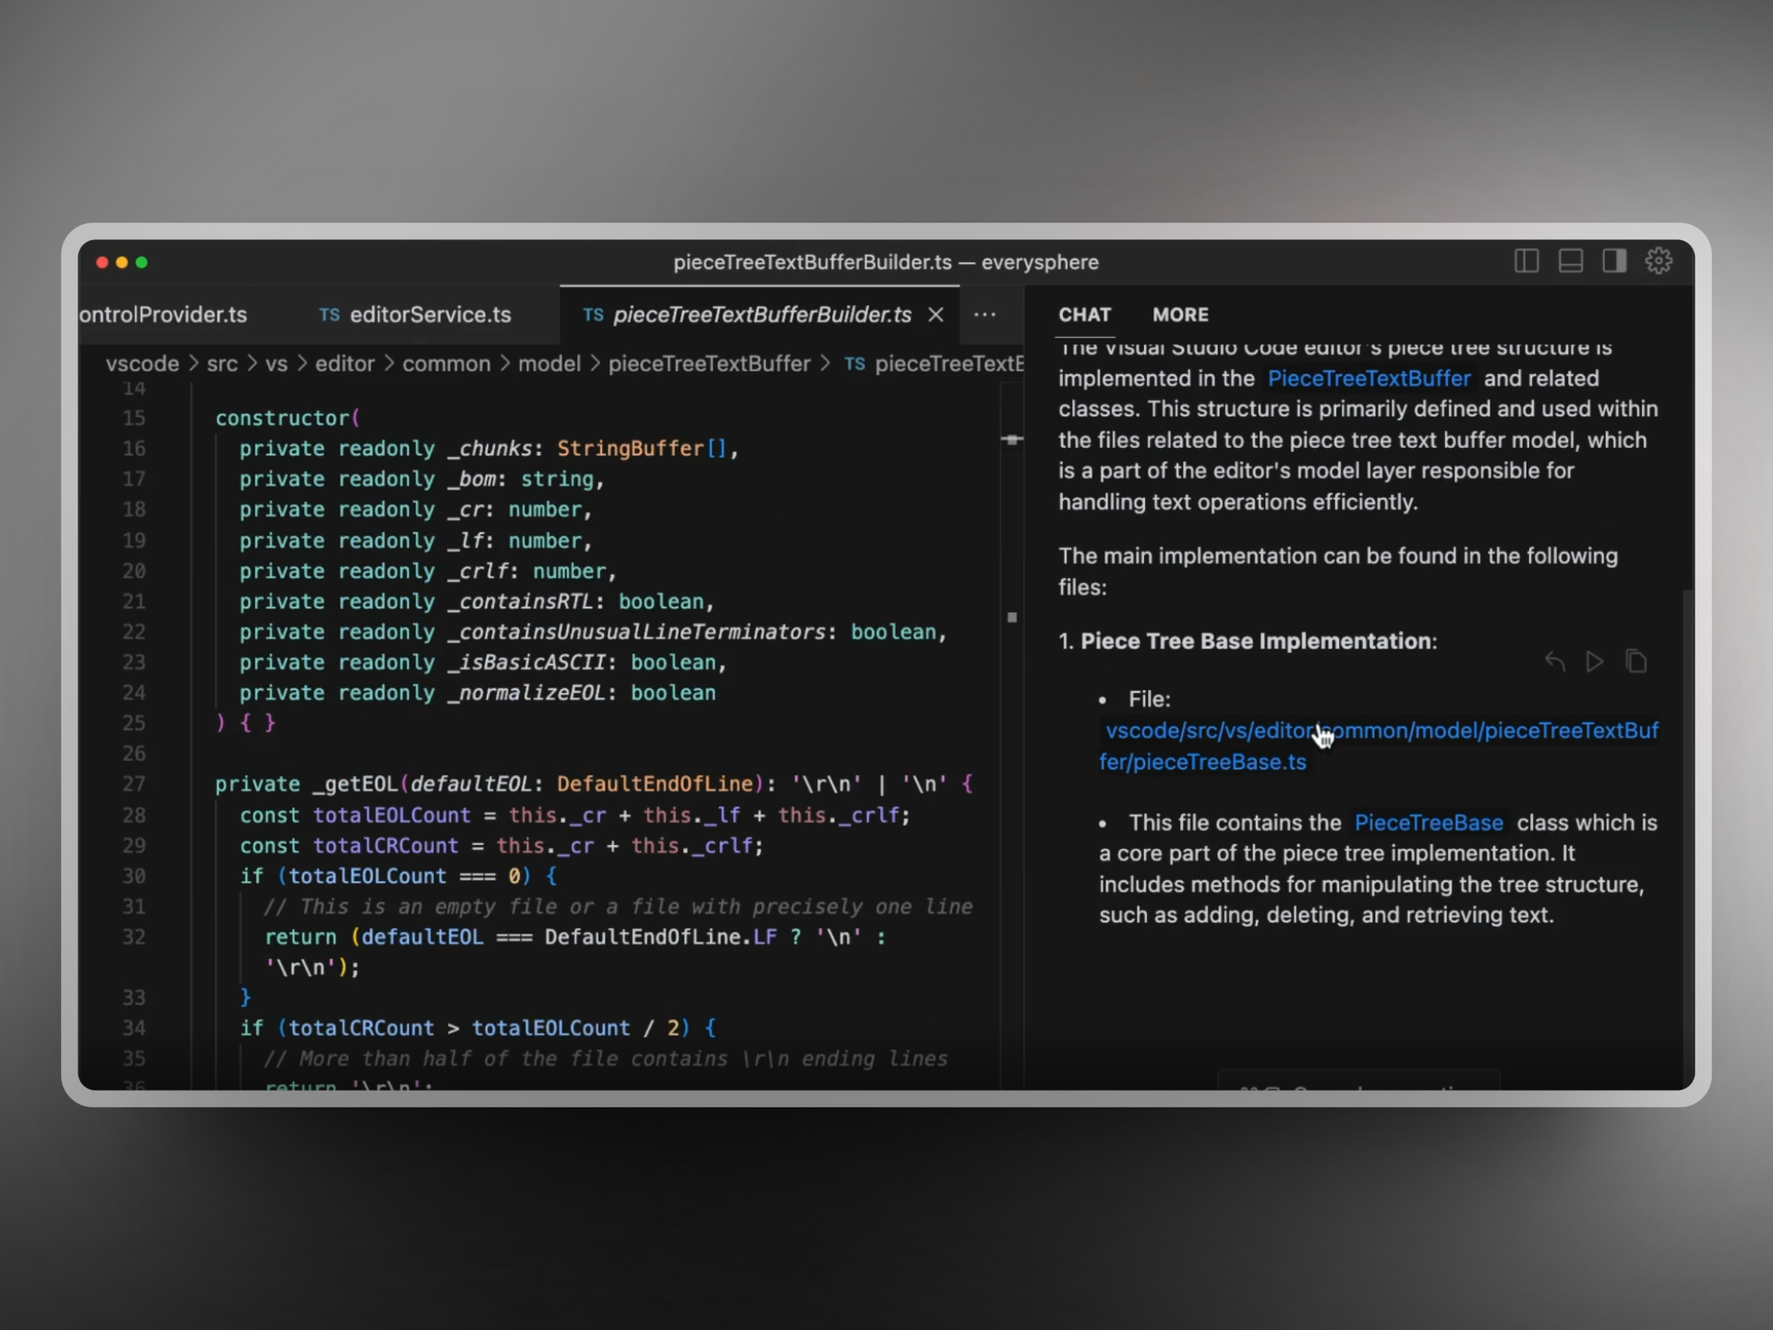This screenshot has width=1773, height=1330.
Task: Click the undo/back arrow icon in chat
Action: point(1554,660)
